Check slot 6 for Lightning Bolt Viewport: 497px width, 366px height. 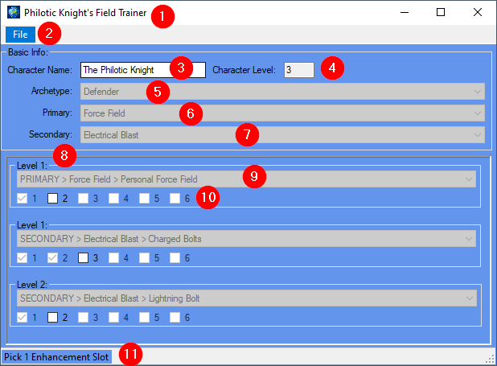[175, 318]
